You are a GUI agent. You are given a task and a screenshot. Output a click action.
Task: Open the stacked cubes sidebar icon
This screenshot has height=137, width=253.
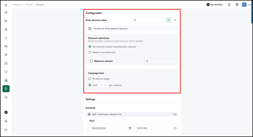6,80
